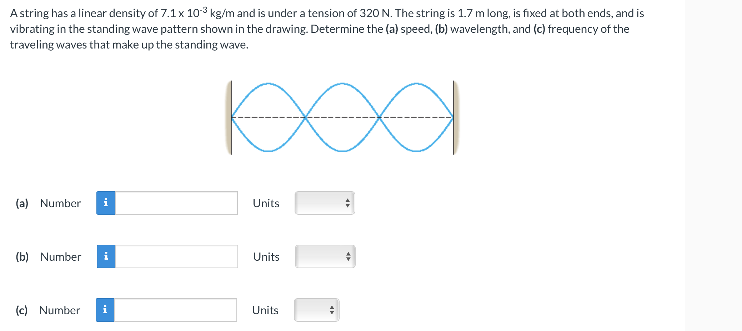Open the blue 'i' help popup for wavelength answer
Viewport: 742px width, 331px height.
click(106, 256)
